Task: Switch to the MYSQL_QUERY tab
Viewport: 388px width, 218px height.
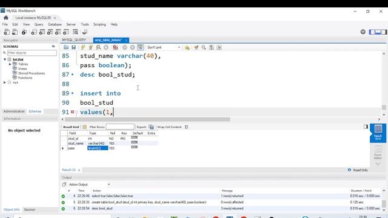Action: [x=74, y=40]
